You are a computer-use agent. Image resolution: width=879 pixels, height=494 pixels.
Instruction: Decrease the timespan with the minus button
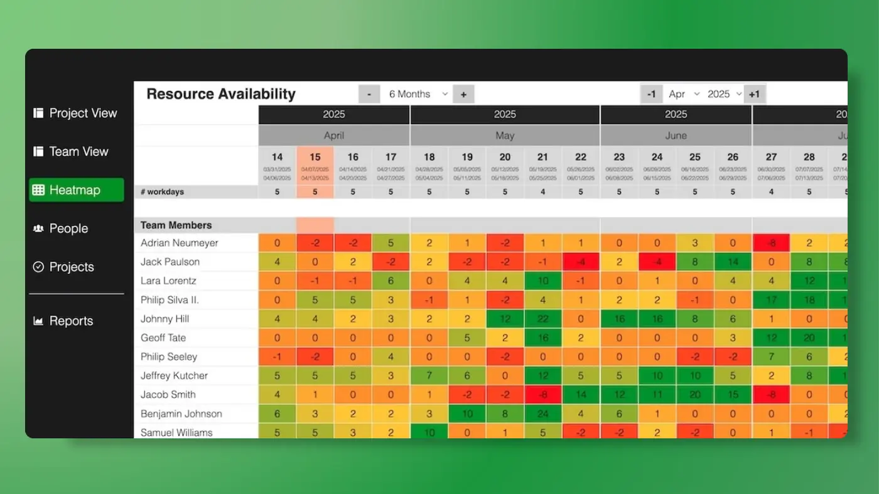[x=369, y=94]
